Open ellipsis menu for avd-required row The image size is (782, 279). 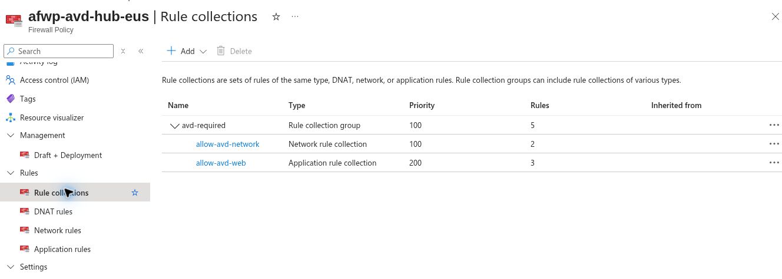[x=774, y=125]
